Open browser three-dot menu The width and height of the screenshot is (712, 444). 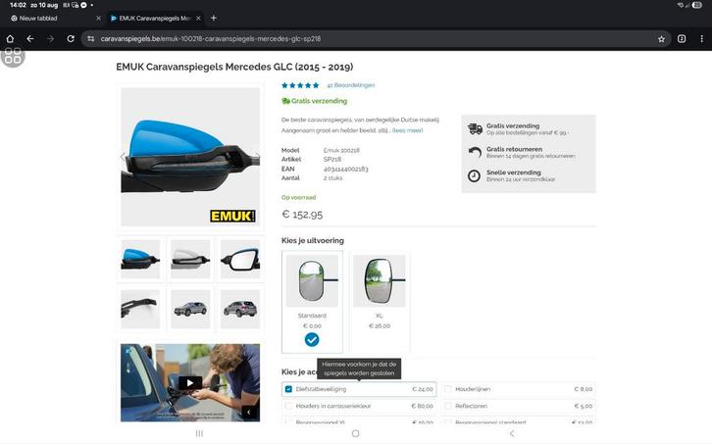point(701,39)
